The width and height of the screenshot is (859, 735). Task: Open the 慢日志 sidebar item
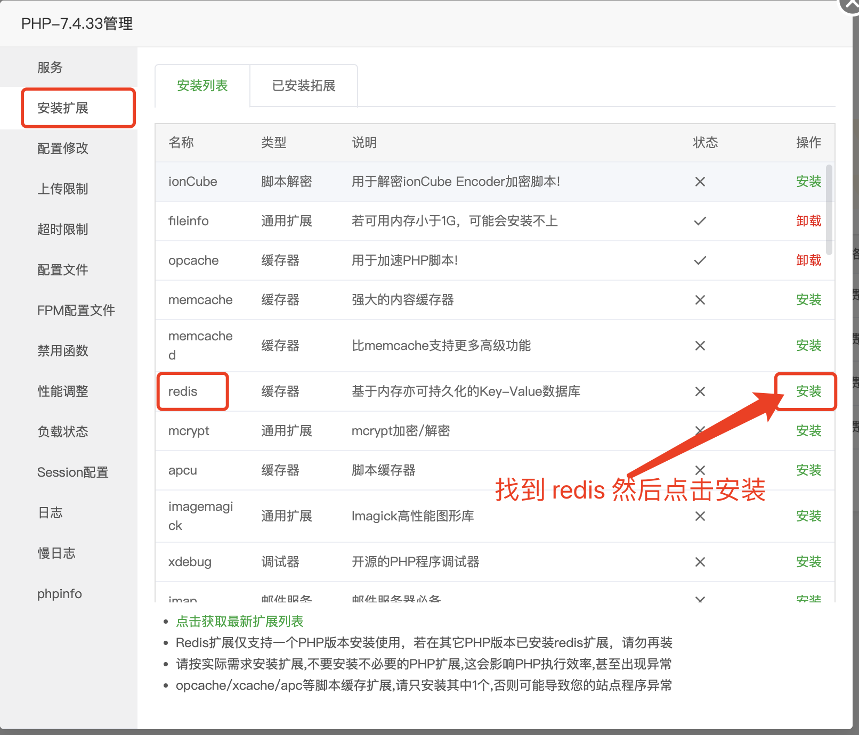coord(56,553)
